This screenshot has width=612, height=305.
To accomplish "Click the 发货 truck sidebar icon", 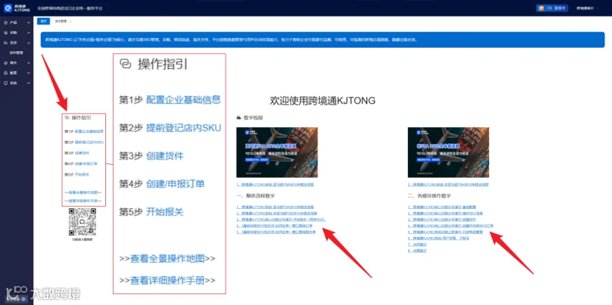I will point(5,43).
